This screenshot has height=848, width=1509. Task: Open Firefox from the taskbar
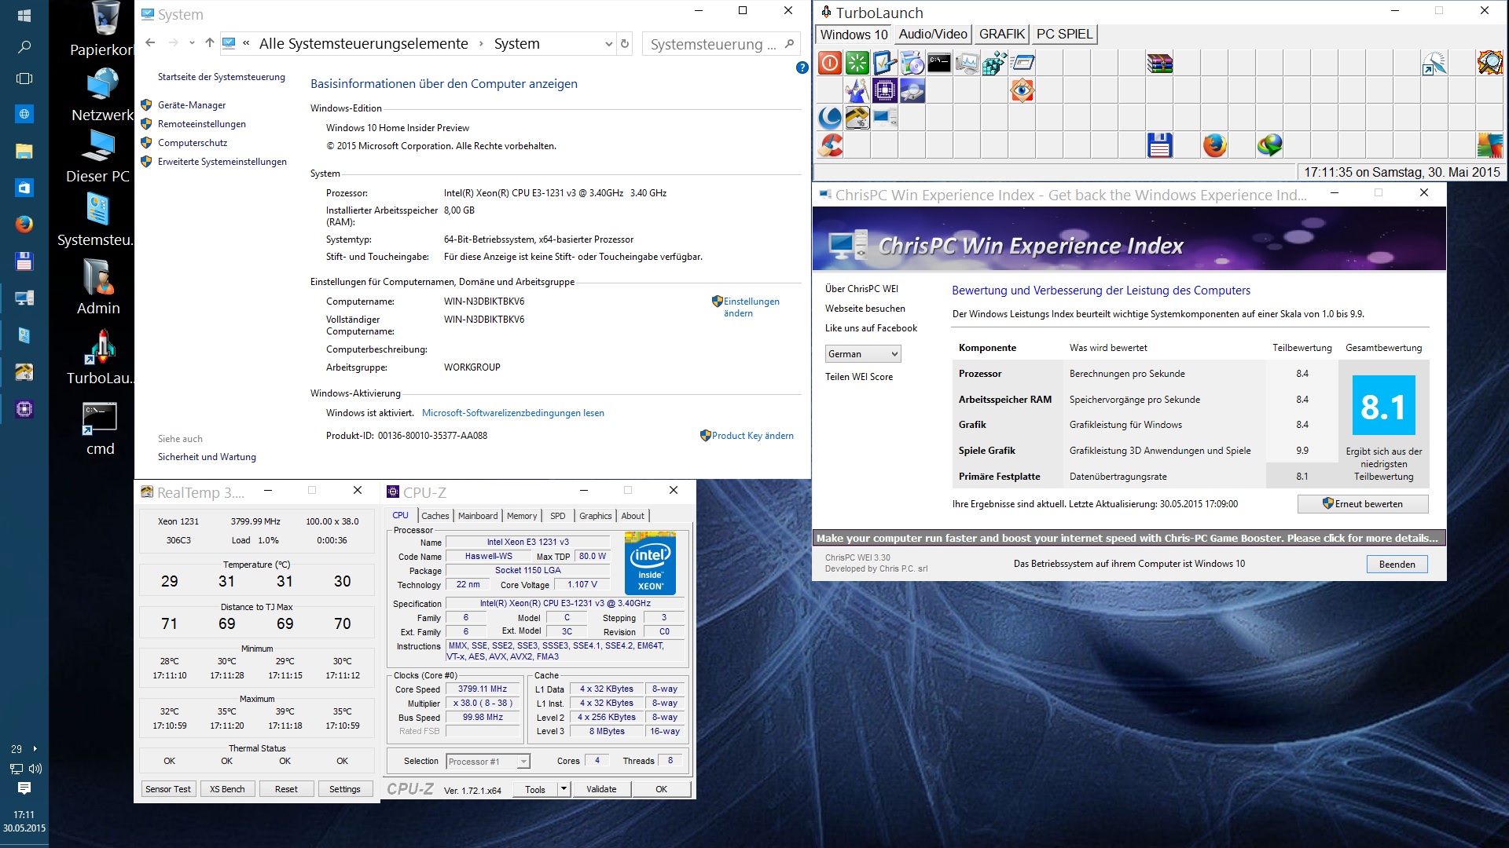[x=24, y=225]
